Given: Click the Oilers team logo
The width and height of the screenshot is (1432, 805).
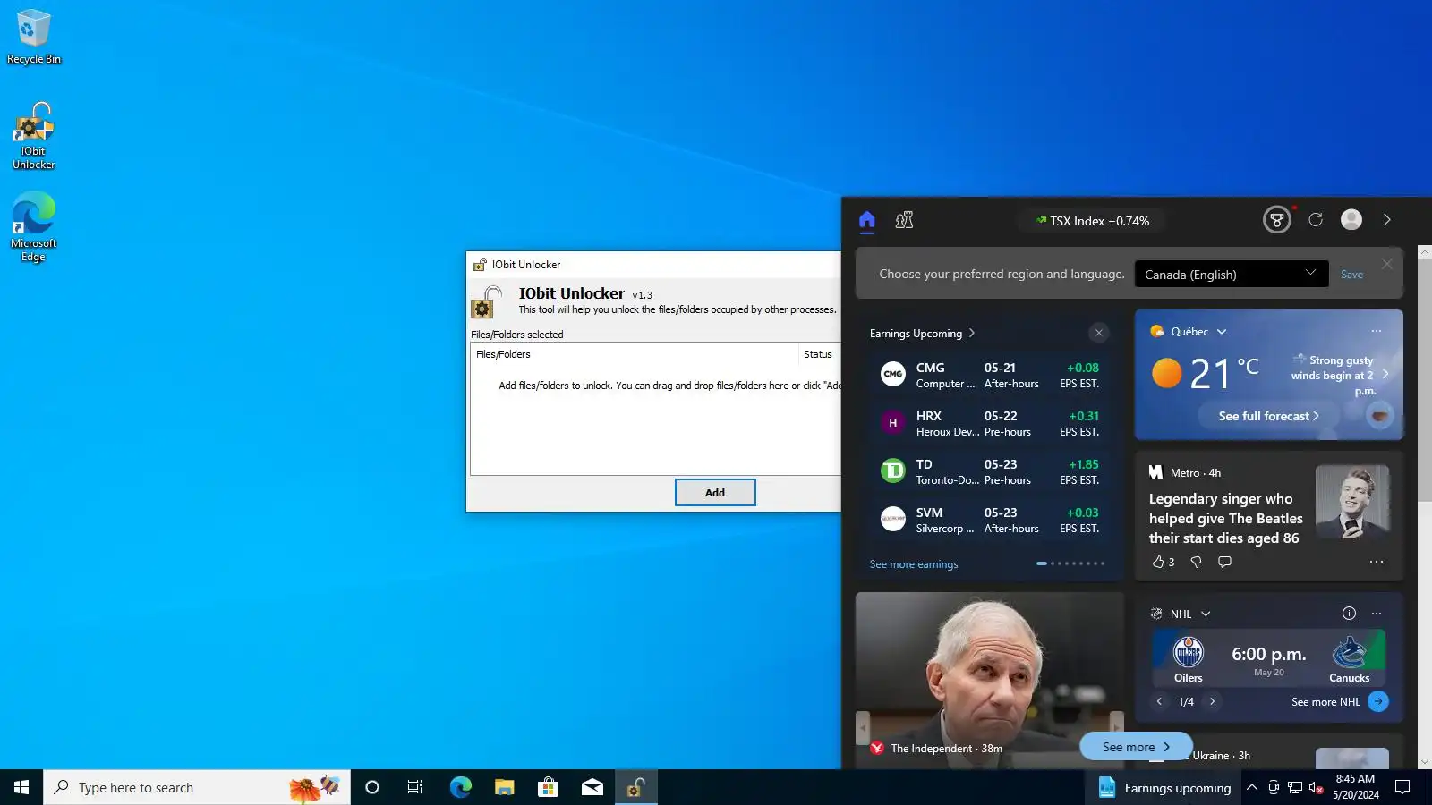Looking at the screenshot, I should (x=1188, y=652).
